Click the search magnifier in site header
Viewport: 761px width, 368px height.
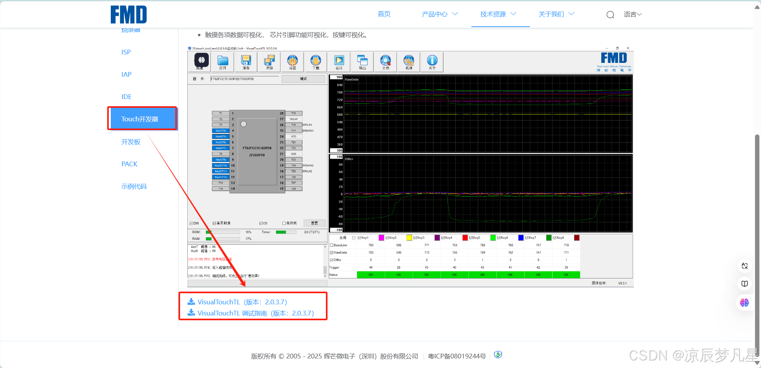pyautogui.click(x=610, y=15)
